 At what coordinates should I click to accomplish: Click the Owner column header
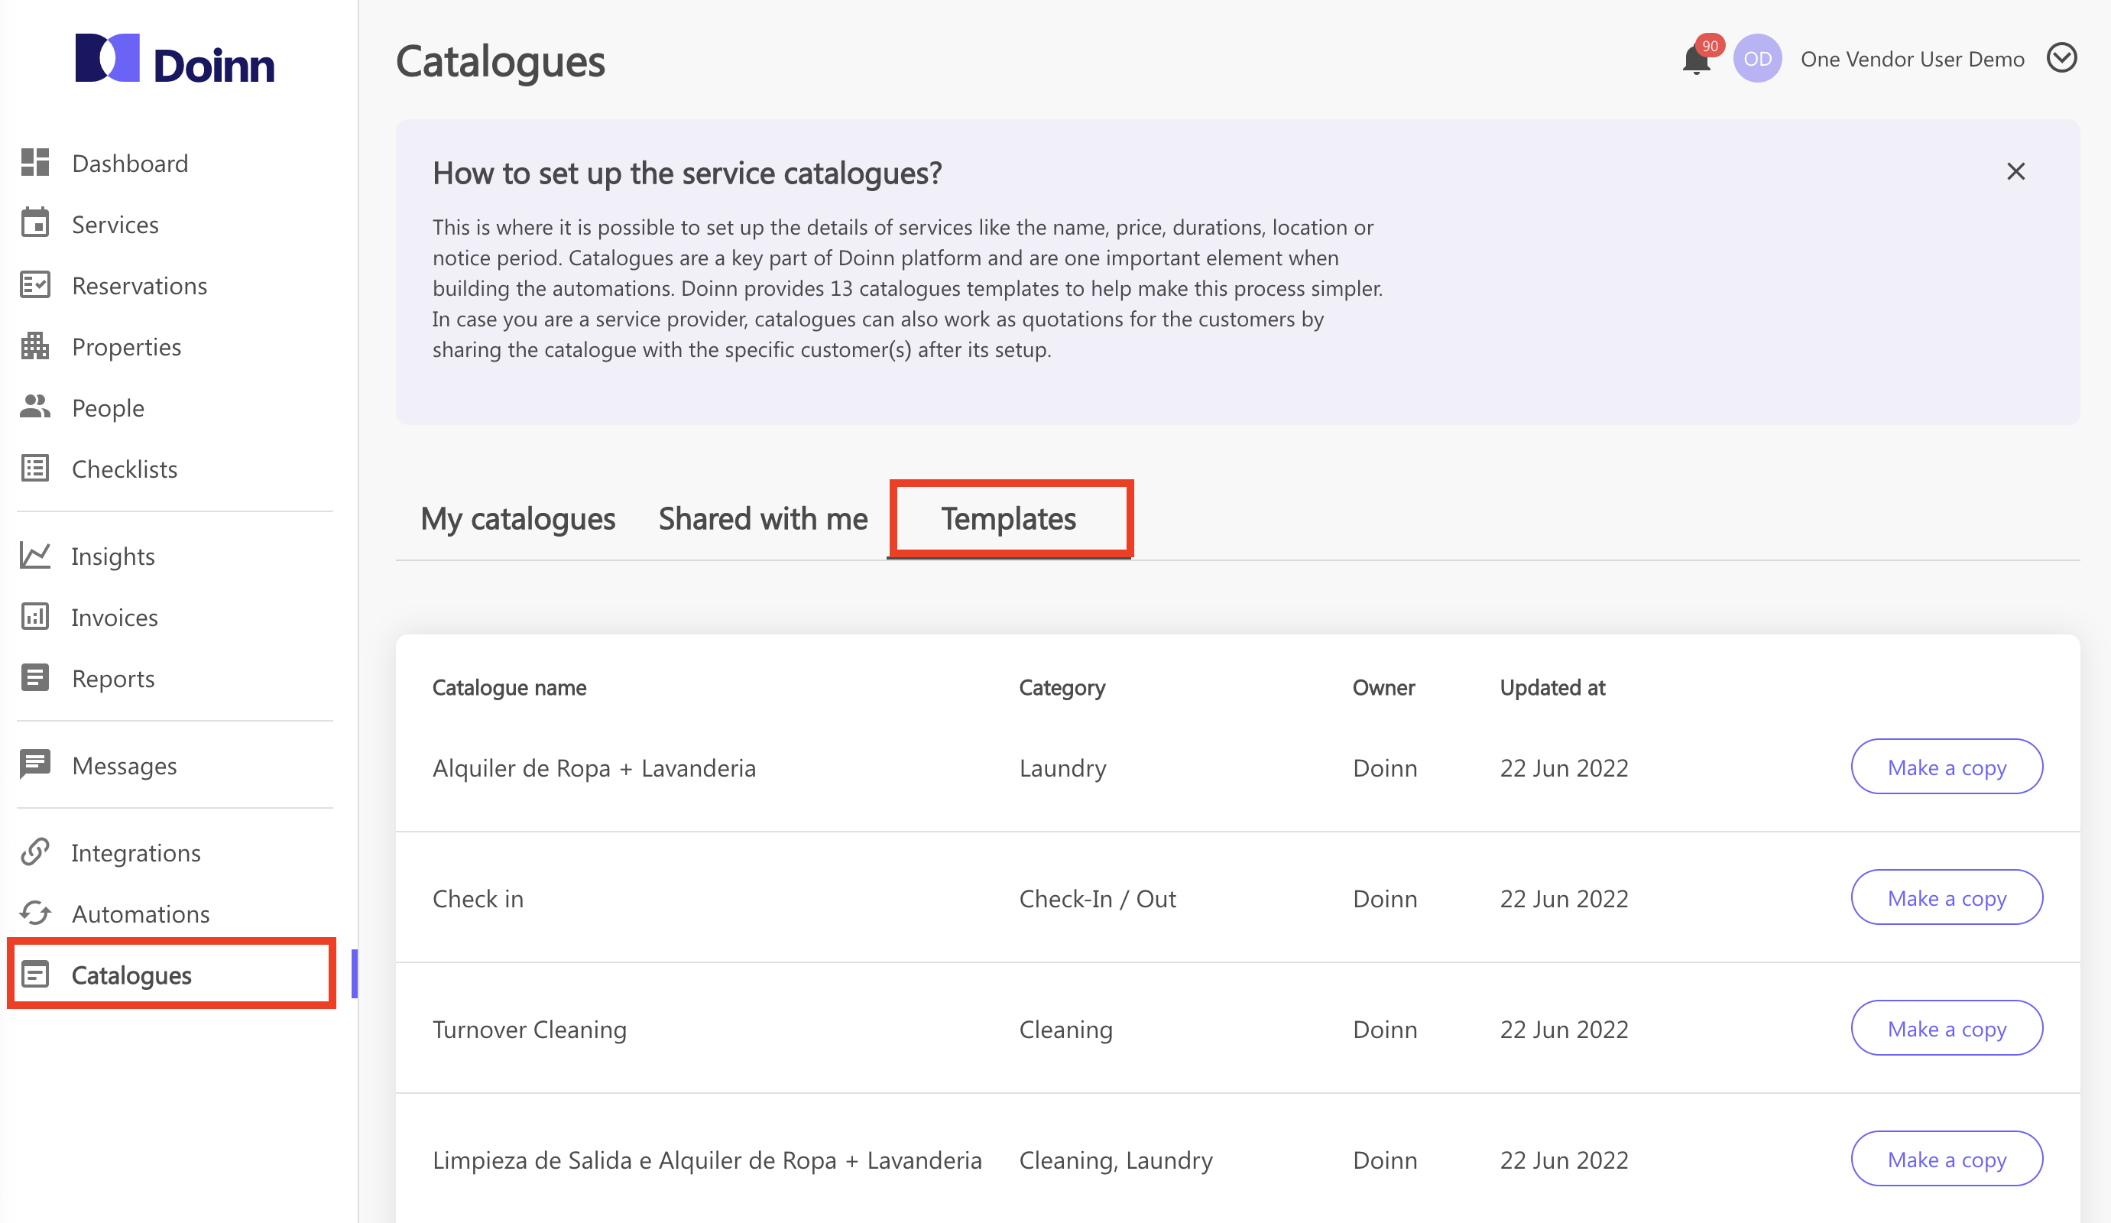tap(1384, 688)
